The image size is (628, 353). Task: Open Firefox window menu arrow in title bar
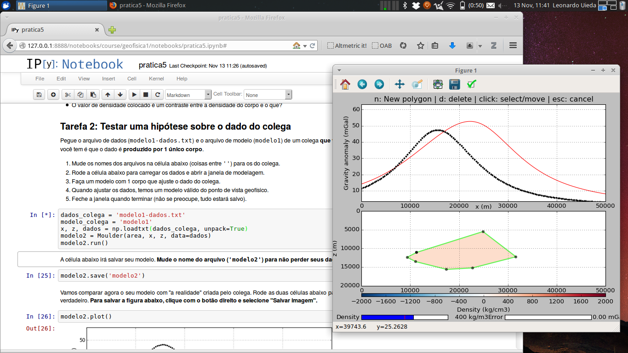pyautogui.click(x=7, y=17)
